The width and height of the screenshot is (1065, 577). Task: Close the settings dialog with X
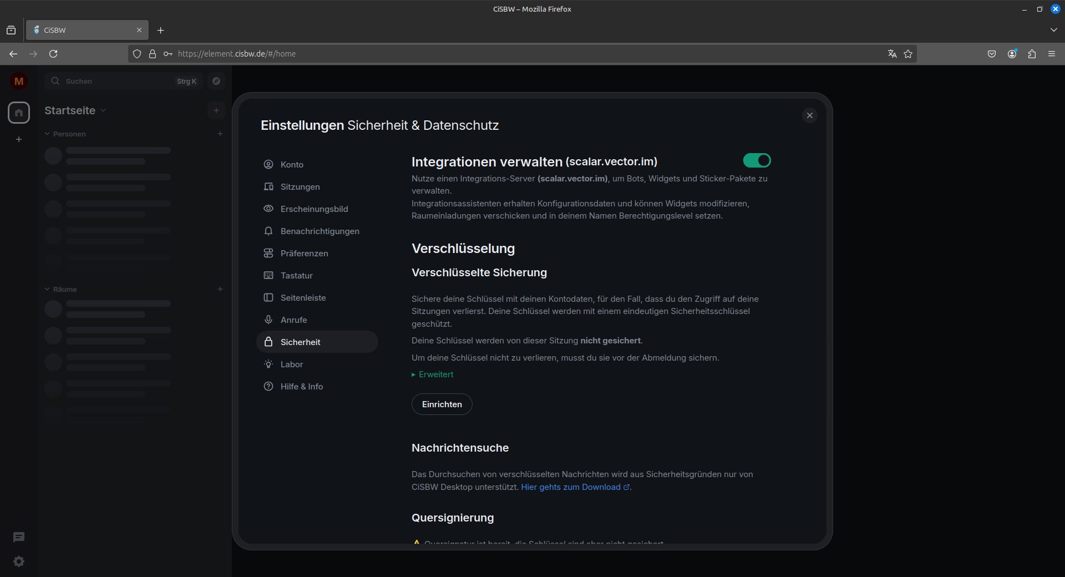[809, 115]
